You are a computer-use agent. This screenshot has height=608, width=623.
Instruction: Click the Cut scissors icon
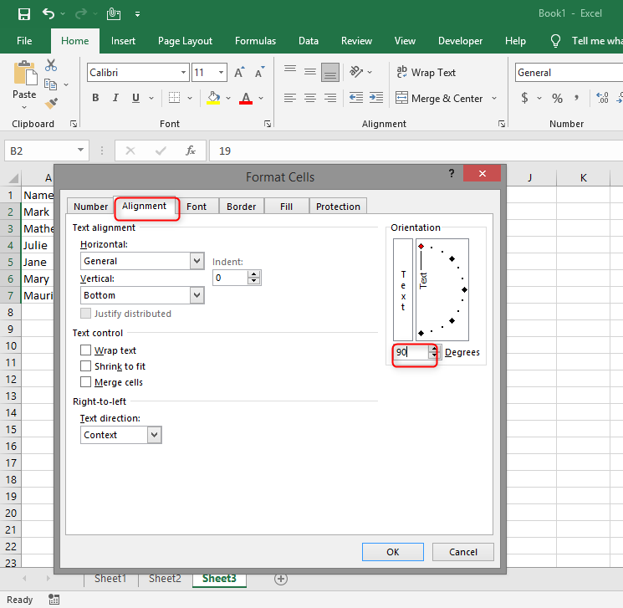pos(51,64)
